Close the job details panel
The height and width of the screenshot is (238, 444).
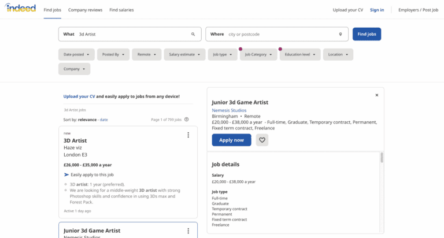377,95
